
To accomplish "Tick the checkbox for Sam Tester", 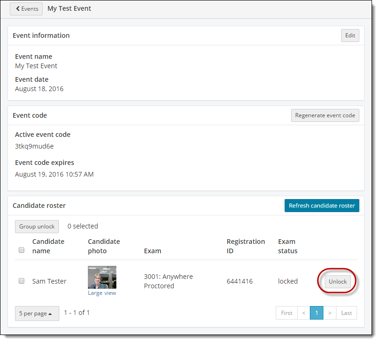I will point(21,281).
